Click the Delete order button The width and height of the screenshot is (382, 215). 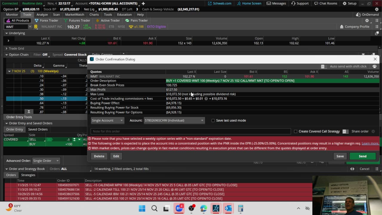(x=99, y=156)
